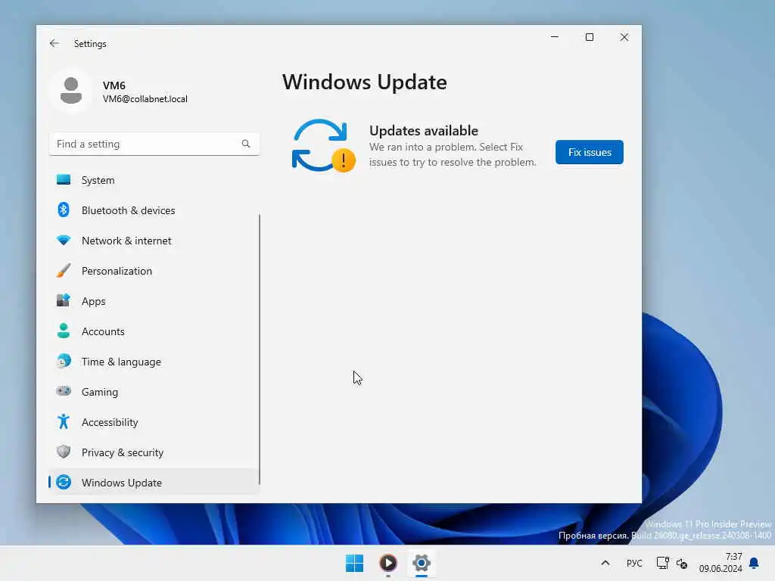775x581 pixels.
Task: Click the volume tray icon
Action: [682, 563]
